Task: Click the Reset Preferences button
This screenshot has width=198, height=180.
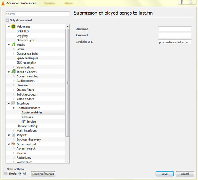Action: 43,174
